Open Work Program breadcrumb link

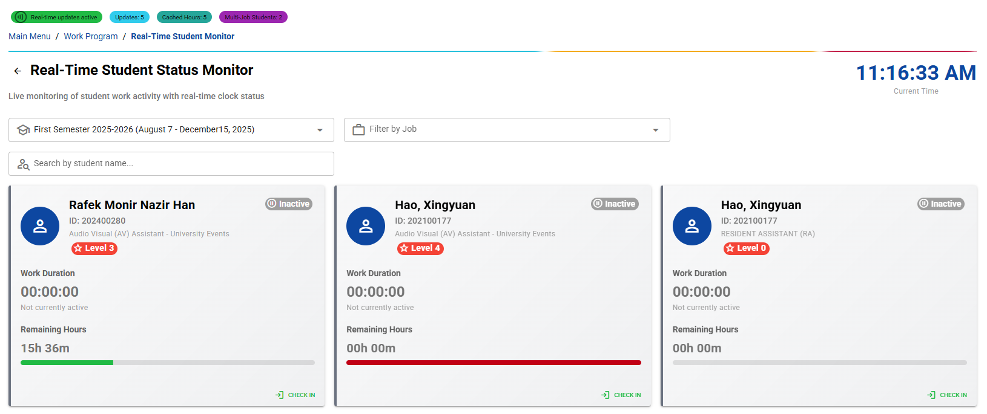pyautogui.click(x=91, y=36)
